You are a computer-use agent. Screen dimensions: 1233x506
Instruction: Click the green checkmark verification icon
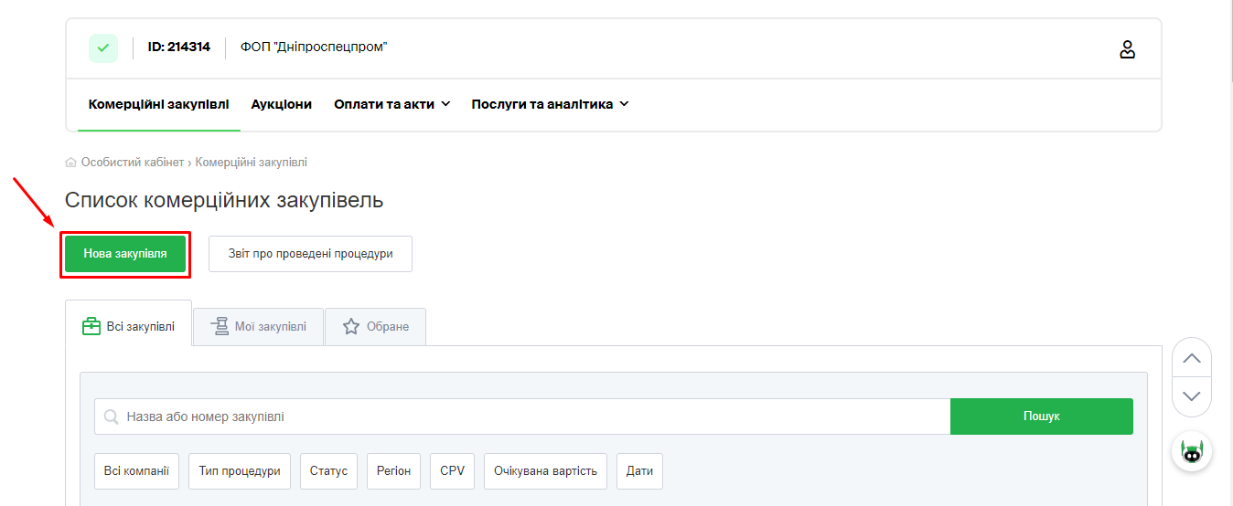coord(103,47)
